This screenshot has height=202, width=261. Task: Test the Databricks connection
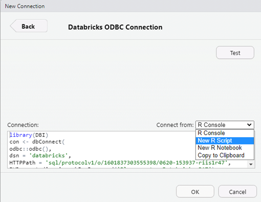[x=235, y=53]
